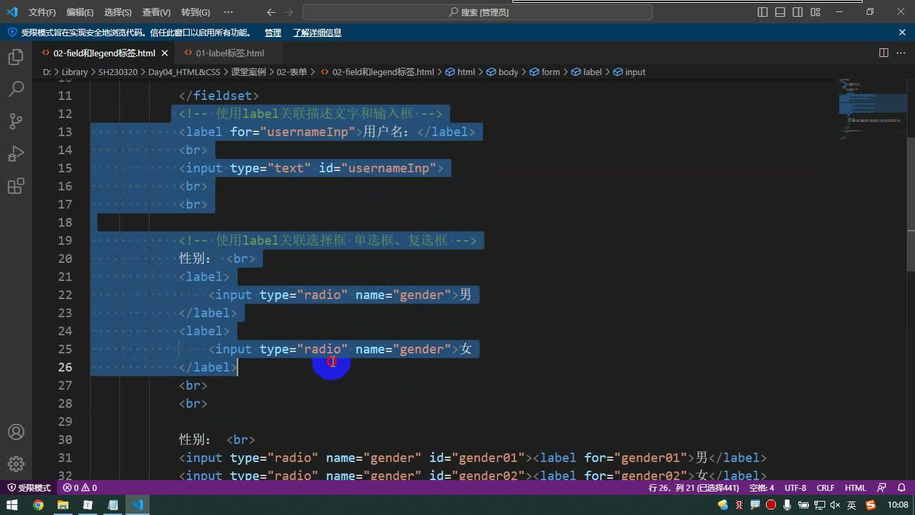Image resolution: width=915 pixels, height=515 pixels.
Task: Toggle the primary sidebar layout button
Action: pyautogui.click(x=763, y=12)
